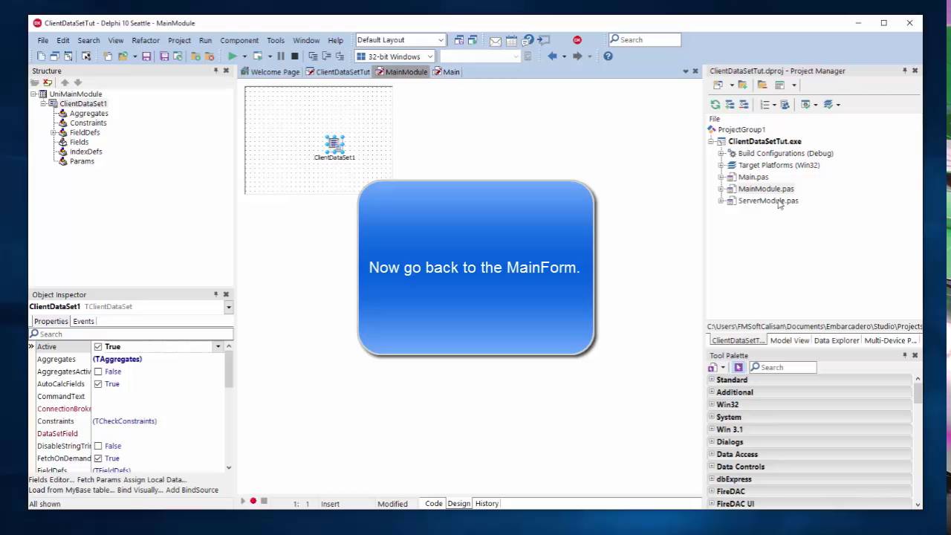Open the Refactor menu

click(x=146, y=40)
